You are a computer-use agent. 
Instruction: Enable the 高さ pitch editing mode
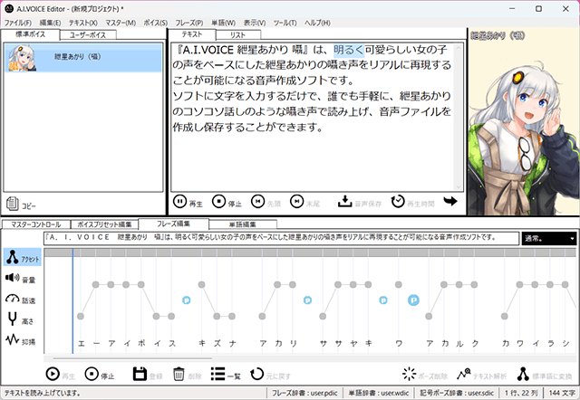point(14,319)
